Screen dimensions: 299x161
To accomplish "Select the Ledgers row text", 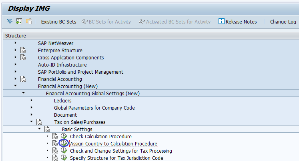I will coord(62,101).
